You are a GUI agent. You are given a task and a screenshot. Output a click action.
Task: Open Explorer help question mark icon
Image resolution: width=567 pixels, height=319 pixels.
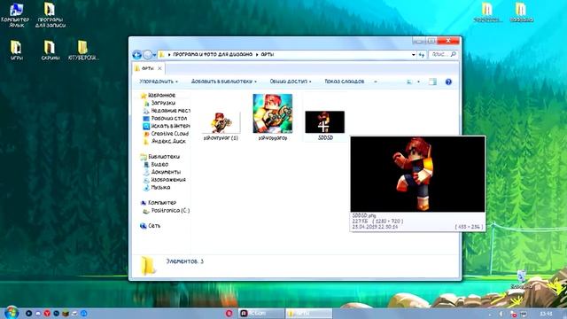coord(448,82)
